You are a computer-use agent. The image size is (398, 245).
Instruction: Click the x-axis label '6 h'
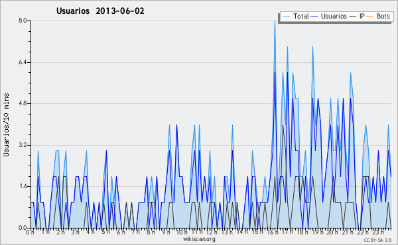(x=121, y=232)
